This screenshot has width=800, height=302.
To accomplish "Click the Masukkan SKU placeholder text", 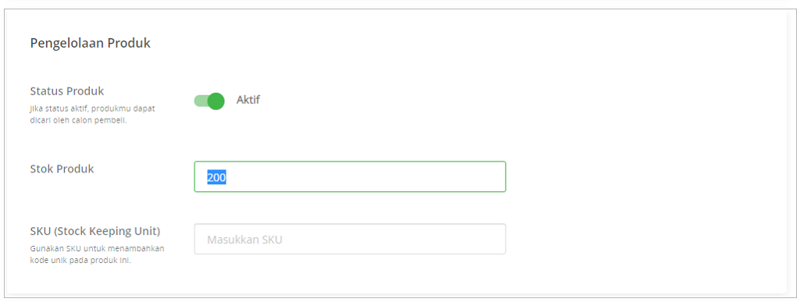I will [x=245, y=240].
